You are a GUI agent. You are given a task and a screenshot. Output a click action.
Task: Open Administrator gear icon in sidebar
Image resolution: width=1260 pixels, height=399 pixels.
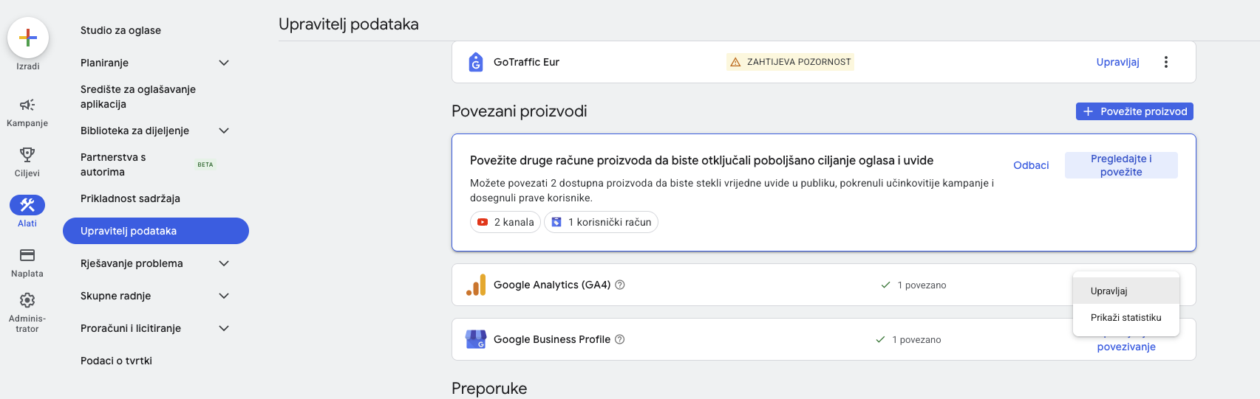coord(27,300)
